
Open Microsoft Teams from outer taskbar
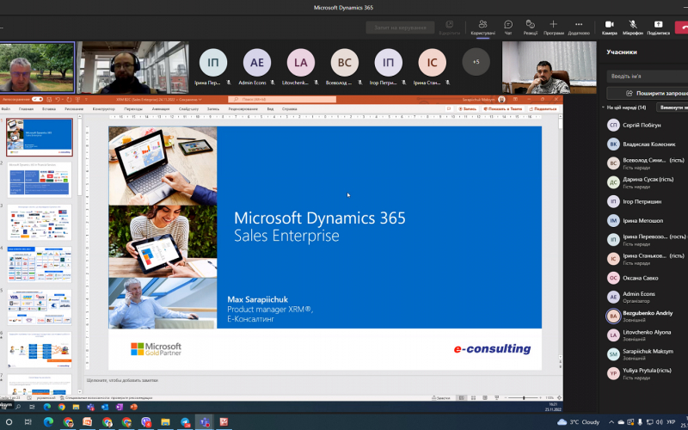pos(205,422)
